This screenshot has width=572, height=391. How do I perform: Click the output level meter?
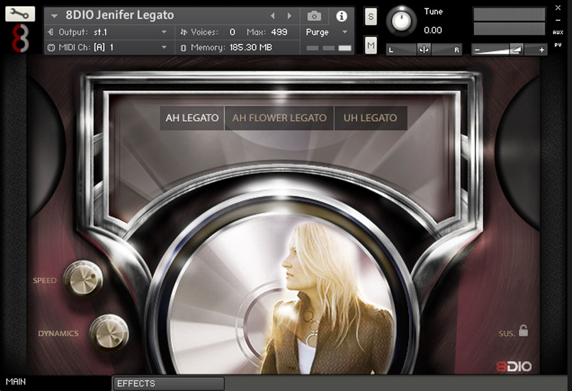509,22
